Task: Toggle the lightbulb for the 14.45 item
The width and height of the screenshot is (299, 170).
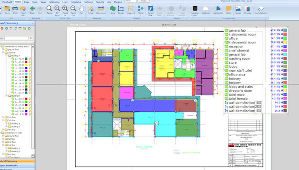Action: [30, 71]
